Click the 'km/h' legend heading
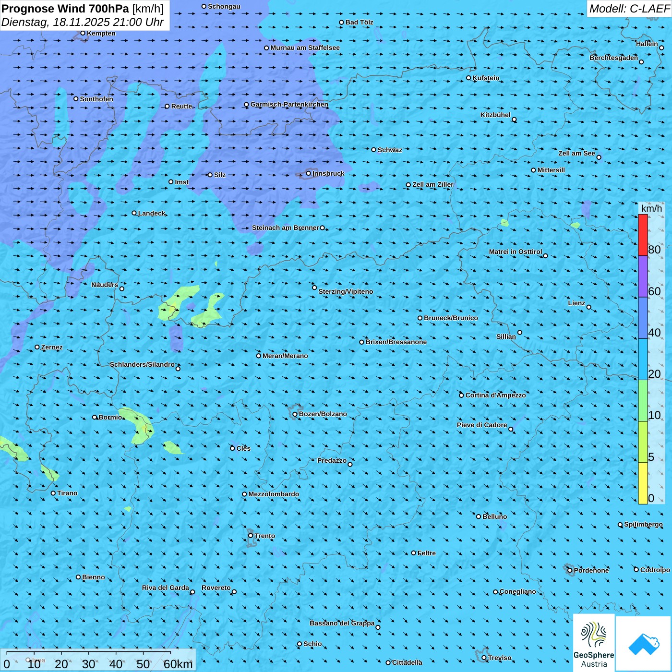672x672 pixels. coord(651,208)
